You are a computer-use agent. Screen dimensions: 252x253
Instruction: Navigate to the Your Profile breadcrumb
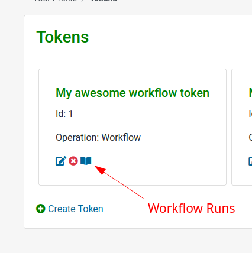pyautogui.click(x=56, y=1)
